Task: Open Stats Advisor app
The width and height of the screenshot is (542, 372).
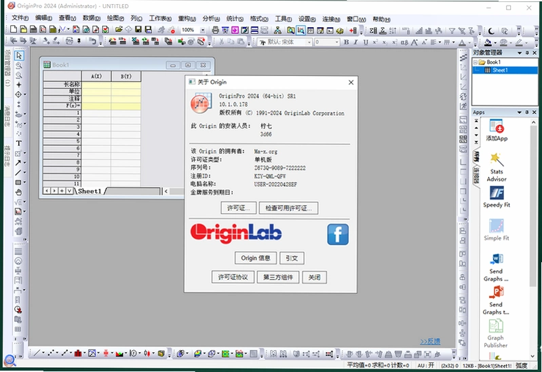Action: click(497, 167)
